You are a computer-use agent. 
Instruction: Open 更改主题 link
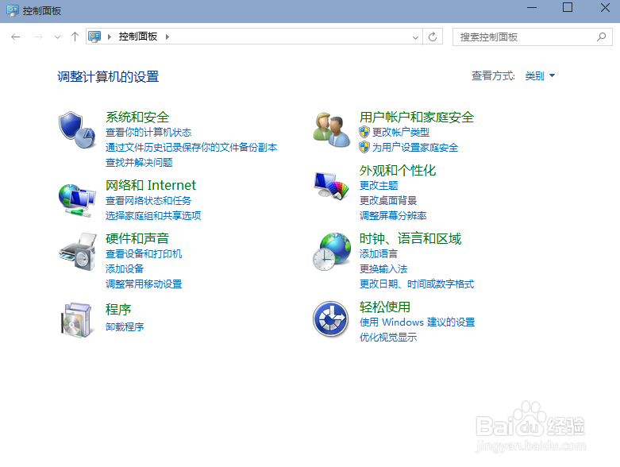click(x=379, y=186)
